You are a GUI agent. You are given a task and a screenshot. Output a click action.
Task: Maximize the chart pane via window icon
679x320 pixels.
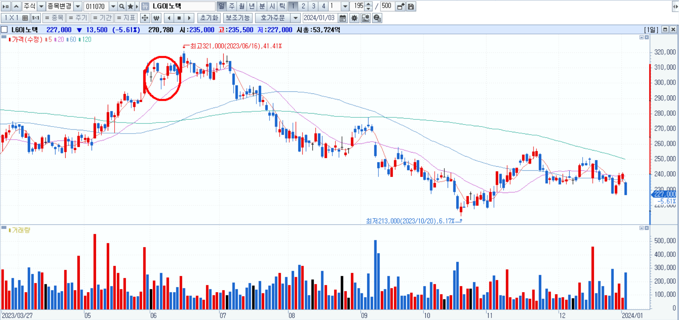click(x=665, y=30)
